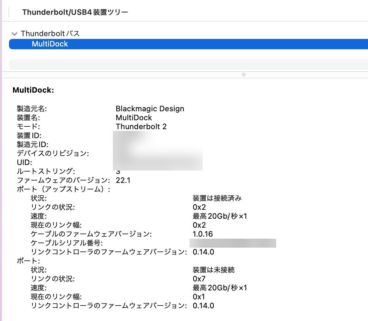Click the upstream link status value 0x2
Screen dimensions: 368x321
click(x=199, y=207)
